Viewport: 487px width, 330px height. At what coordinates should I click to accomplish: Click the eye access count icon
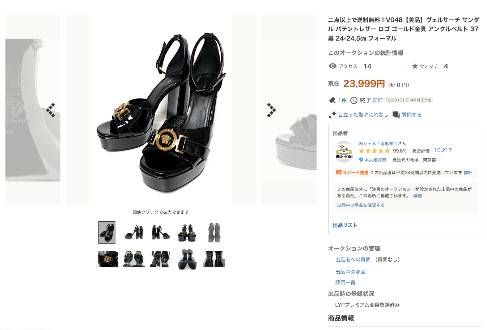point(333,66)
